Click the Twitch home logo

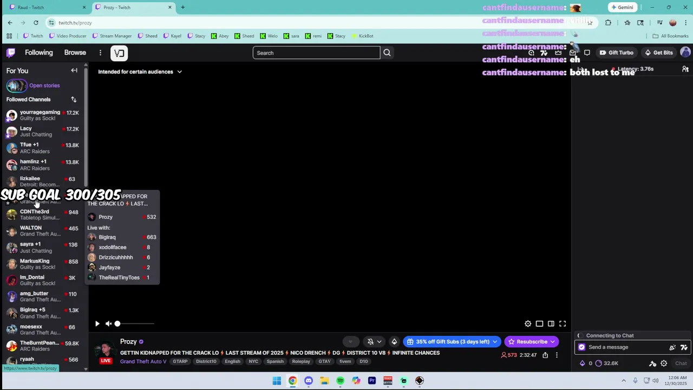click(x=11, y=53)
